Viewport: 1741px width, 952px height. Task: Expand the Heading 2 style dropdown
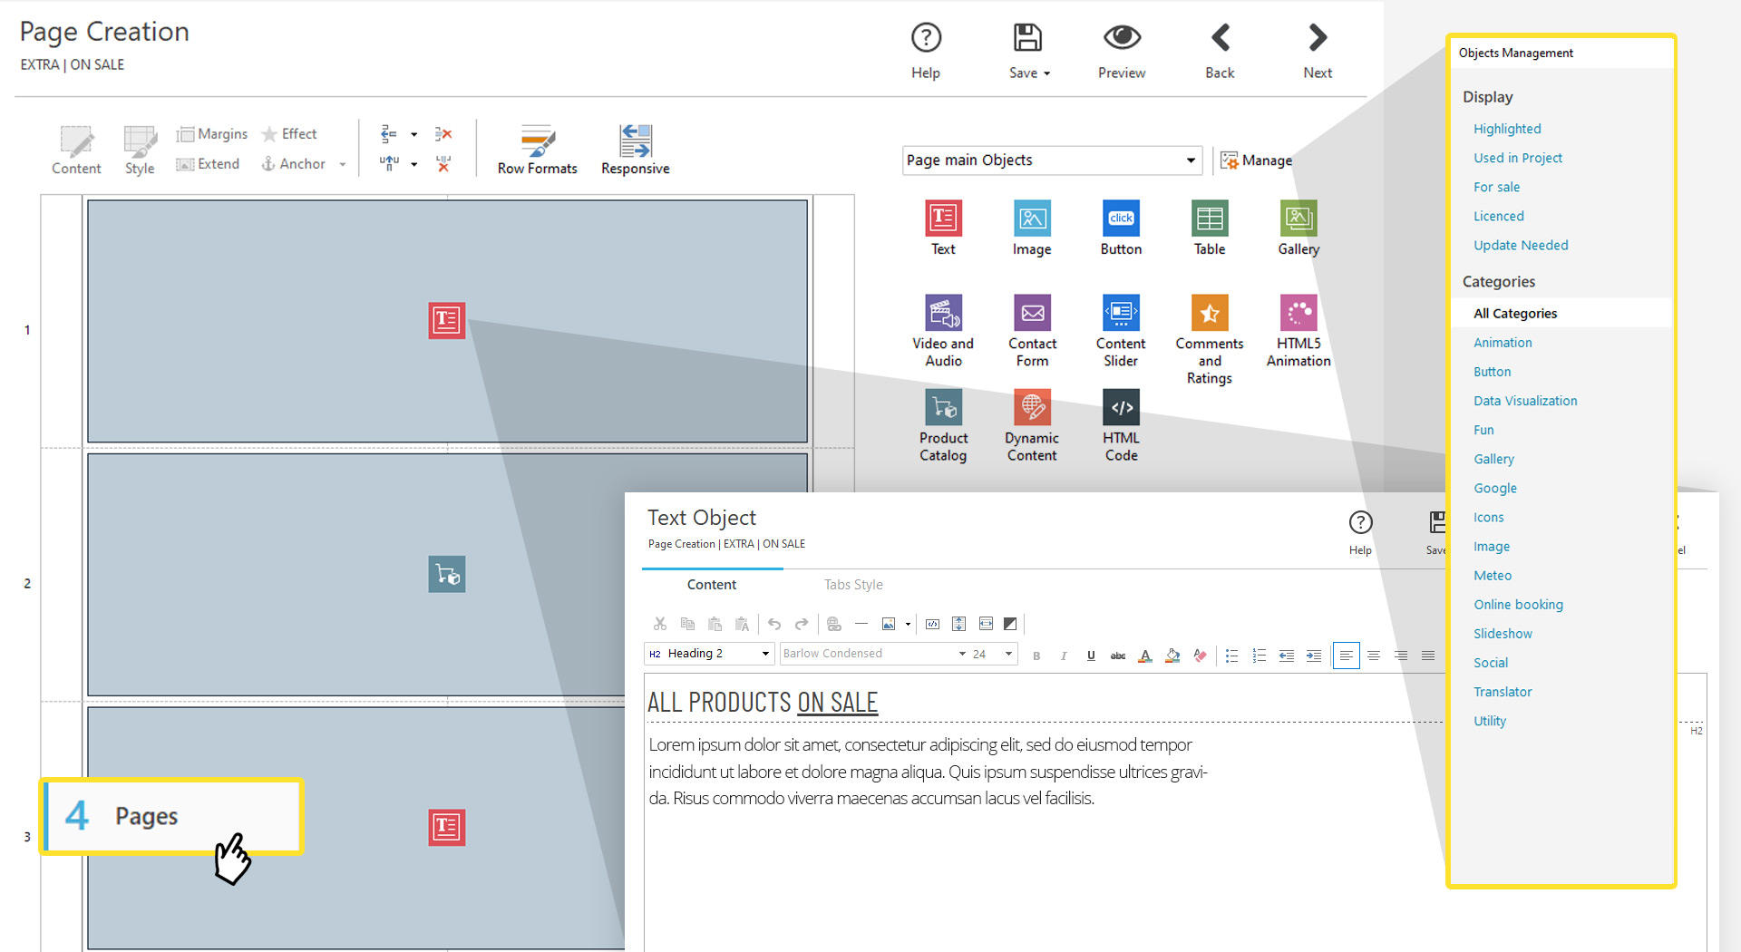764,654
